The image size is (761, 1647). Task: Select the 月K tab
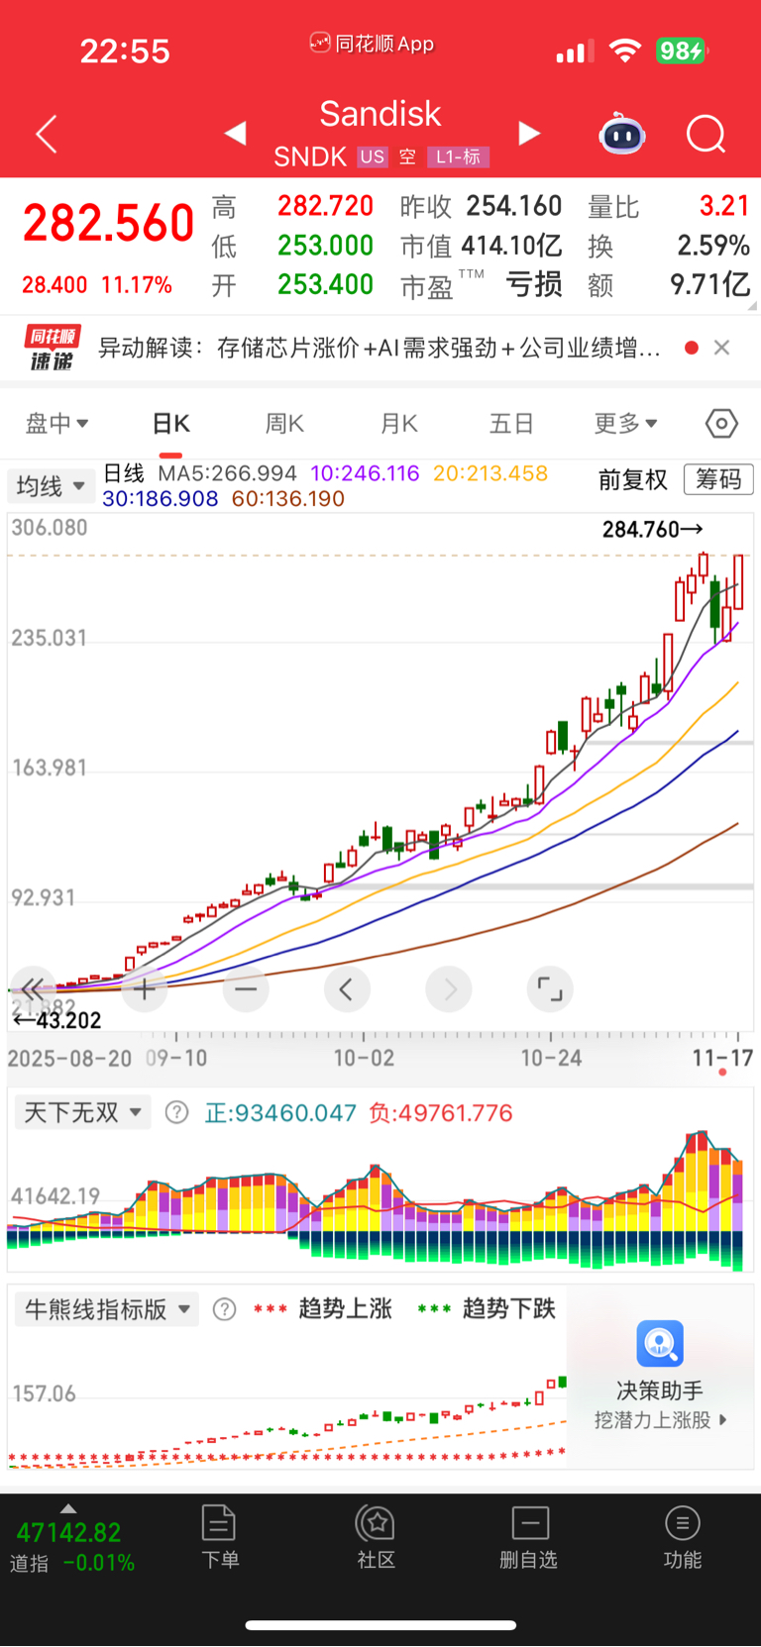(x=398, y=424)
